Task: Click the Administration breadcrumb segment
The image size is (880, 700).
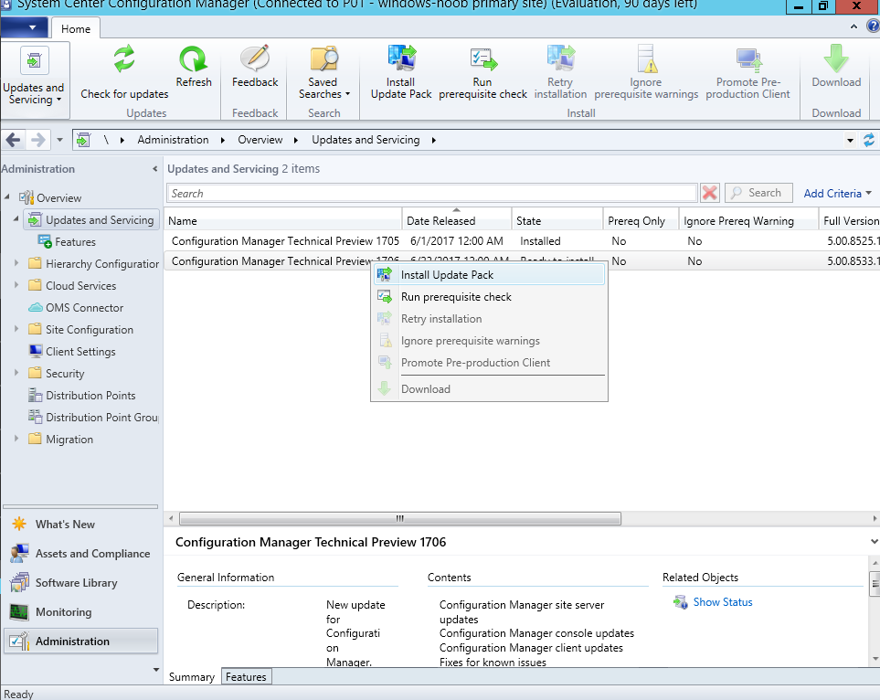Action: click(173, 140)
